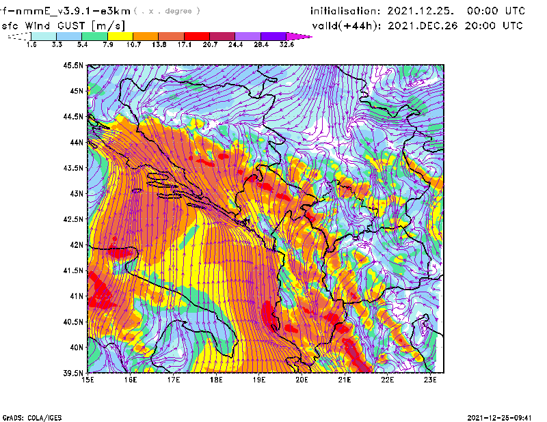
Task: Click the legend value 3.3
Action: coord(57,44)
